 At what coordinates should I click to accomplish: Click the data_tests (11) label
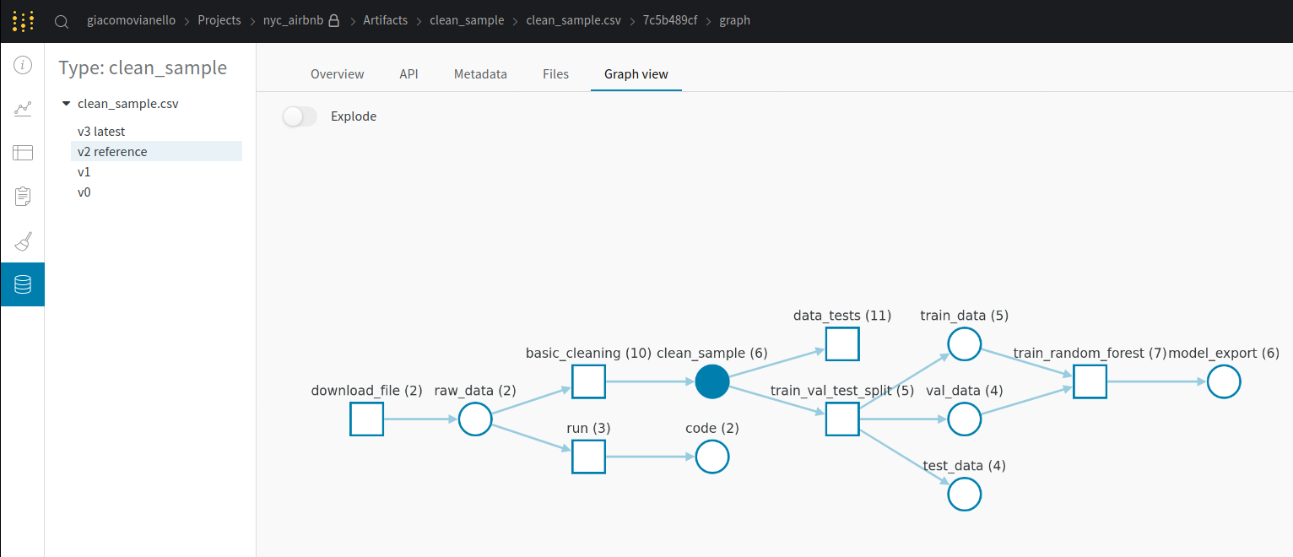click(x=842, y=316)
